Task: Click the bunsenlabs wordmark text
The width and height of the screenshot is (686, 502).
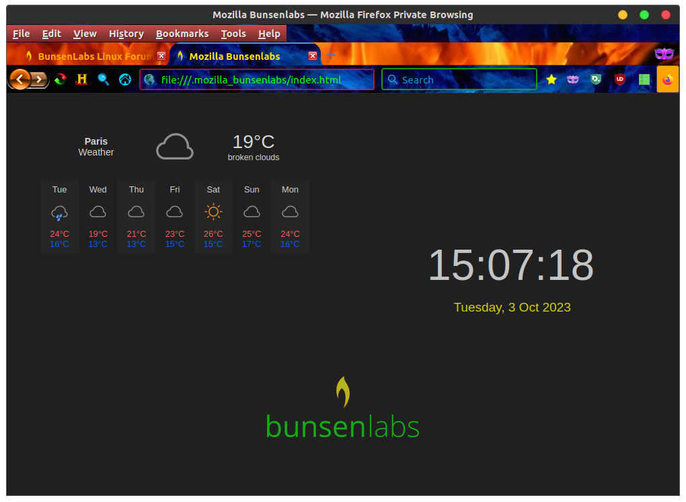Action: tap(342, 427)
